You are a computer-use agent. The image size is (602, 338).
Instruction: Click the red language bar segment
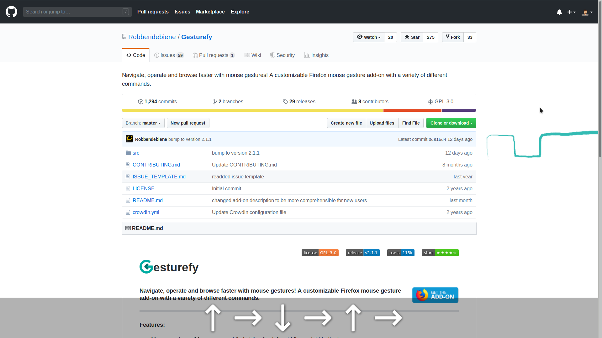[x=412, y=110]
